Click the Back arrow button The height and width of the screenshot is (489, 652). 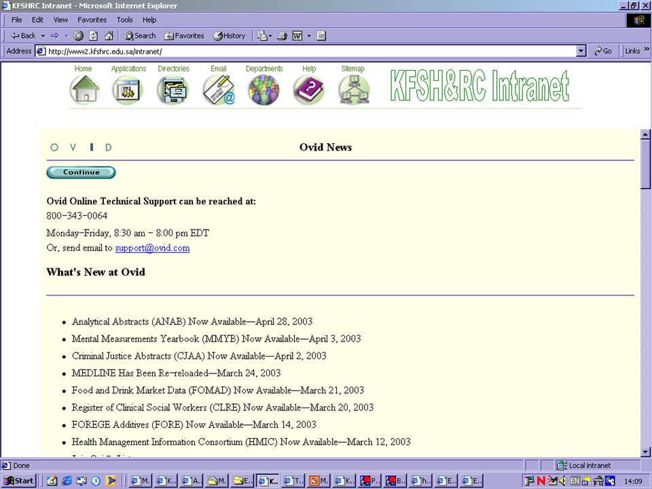pos(23,36)
